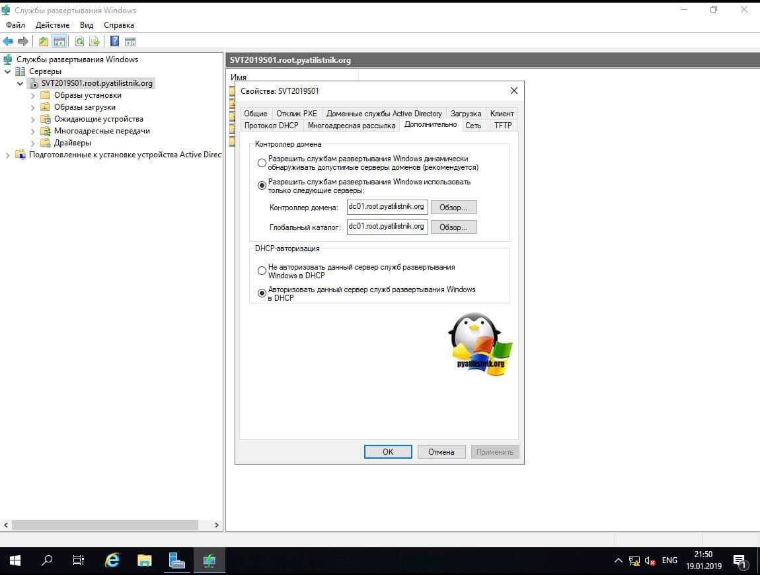Click the Export List toolbar icon
The height and width of the screenshot is (575, 760).
[x=95, y=41]
